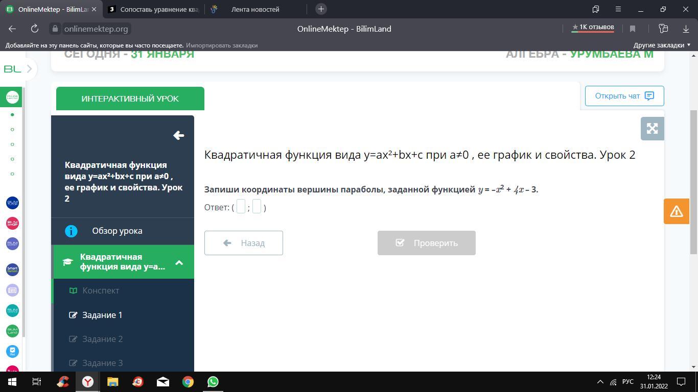Open Другие закладки dropdown

(x=662, y=45)
